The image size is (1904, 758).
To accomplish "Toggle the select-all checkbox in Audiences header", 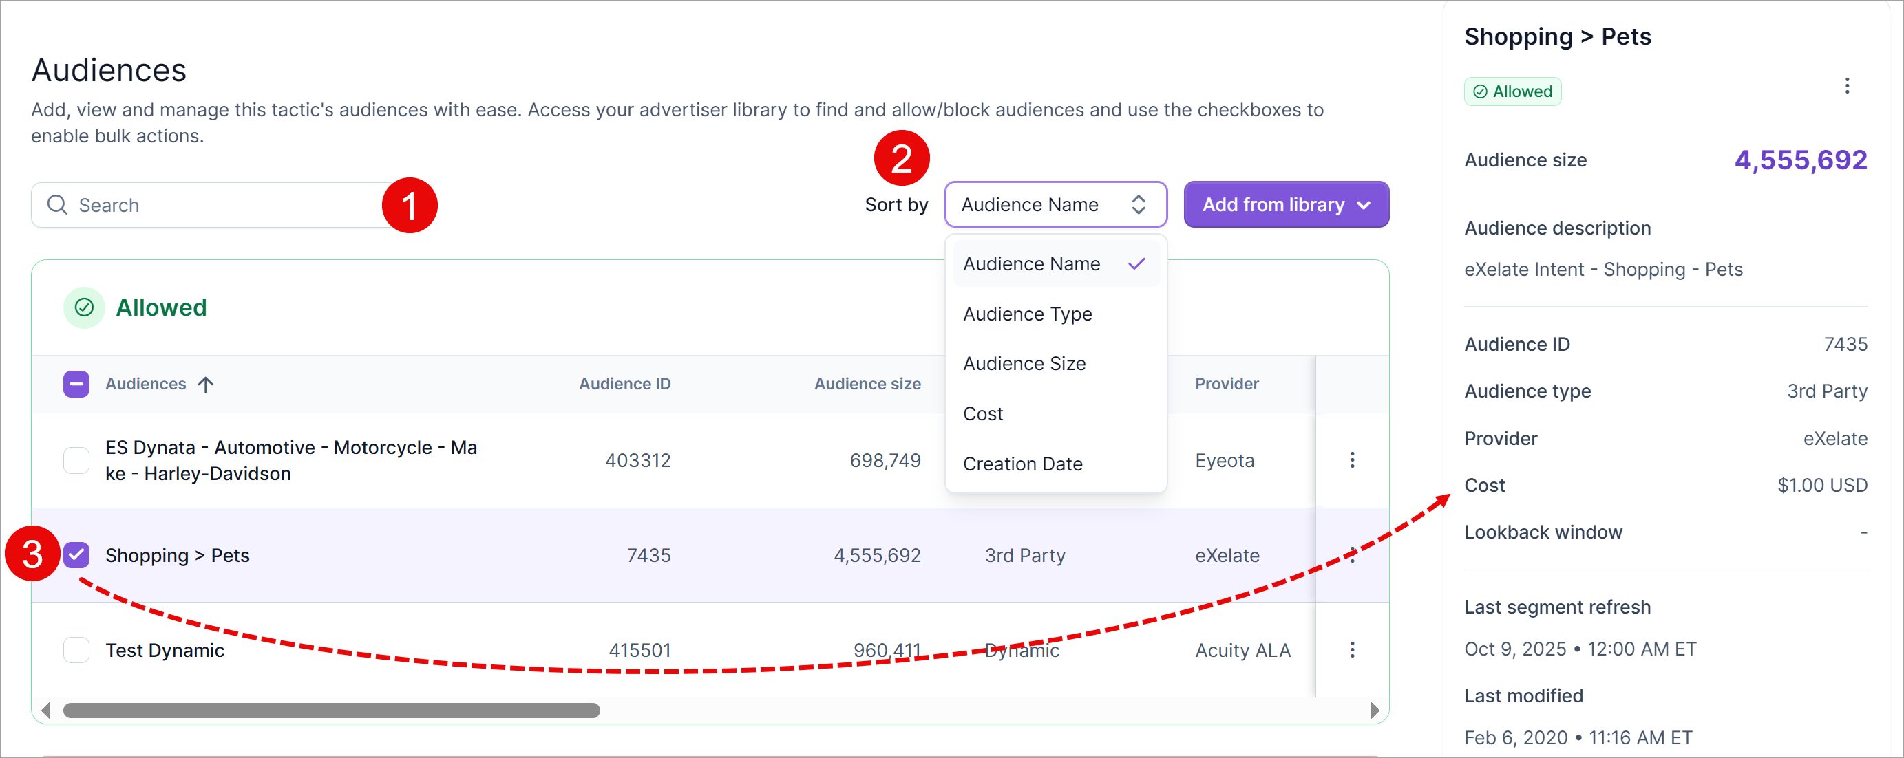I will (76, 385).
